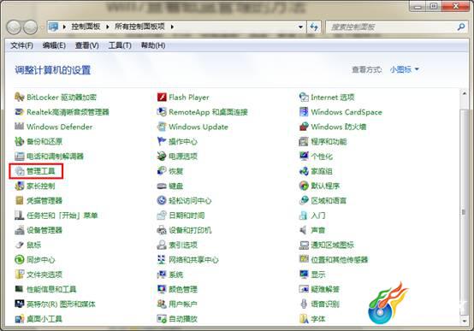
Task: Go back with the Back arrow button
Action: 14,27
